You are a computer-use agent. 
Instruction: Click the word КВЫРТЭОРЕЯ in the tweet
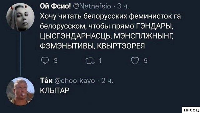121,46
